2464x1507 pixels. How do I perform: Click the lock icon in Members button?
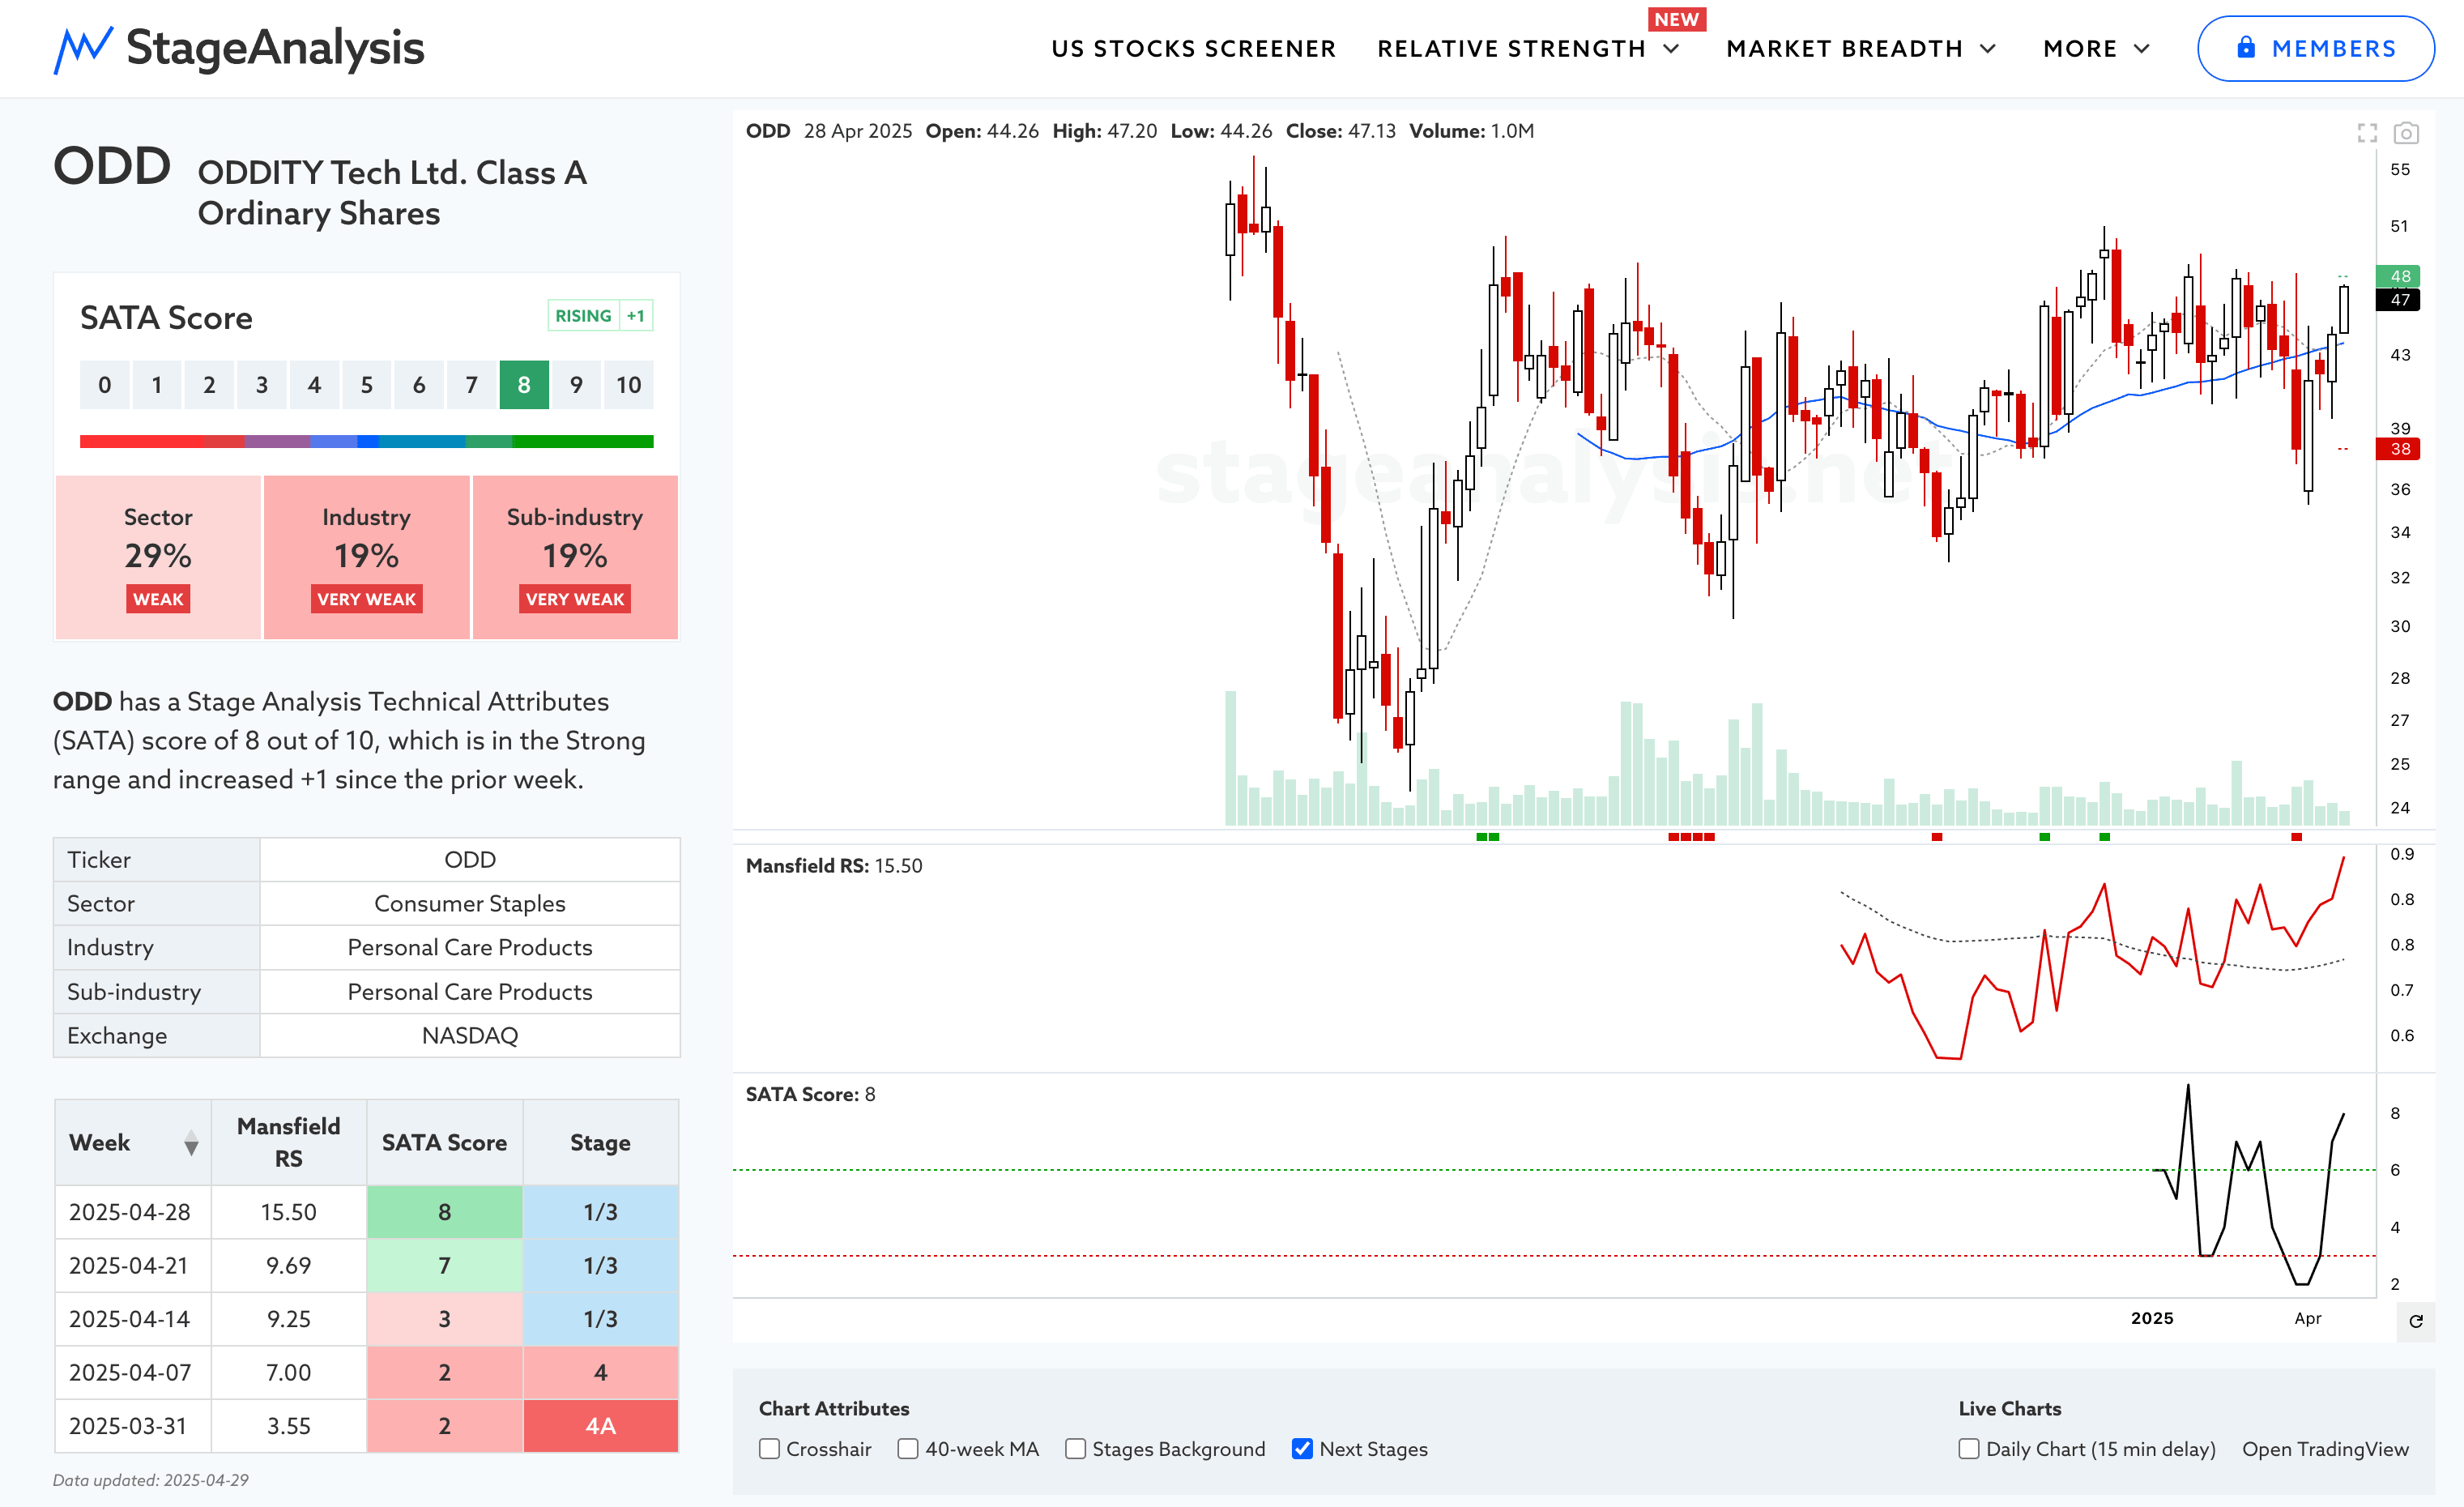(2246, 48)
